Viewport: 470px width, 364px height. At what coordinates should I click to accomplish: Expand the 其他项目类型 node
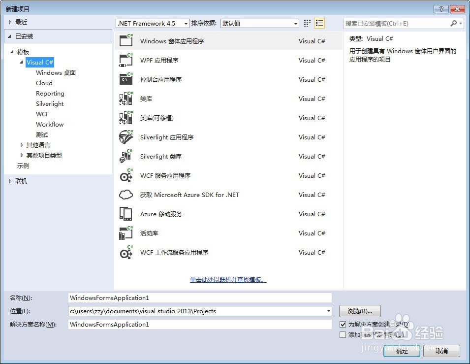point(22,155)
